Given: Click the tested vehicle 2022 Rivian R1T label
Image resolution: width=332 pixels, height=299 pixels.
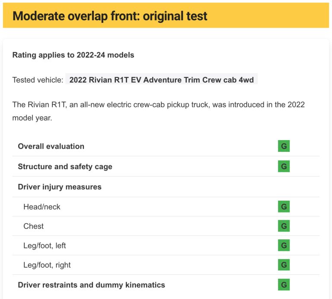Looking at the screenshot, I should tap(161, 80).
